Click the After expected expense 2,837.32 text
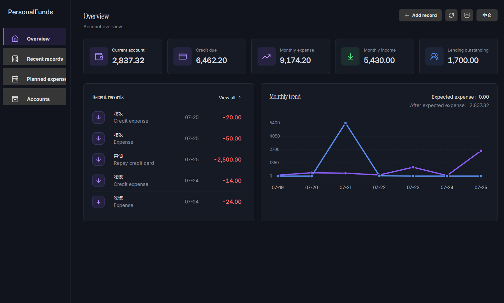 tap(449, 105)
